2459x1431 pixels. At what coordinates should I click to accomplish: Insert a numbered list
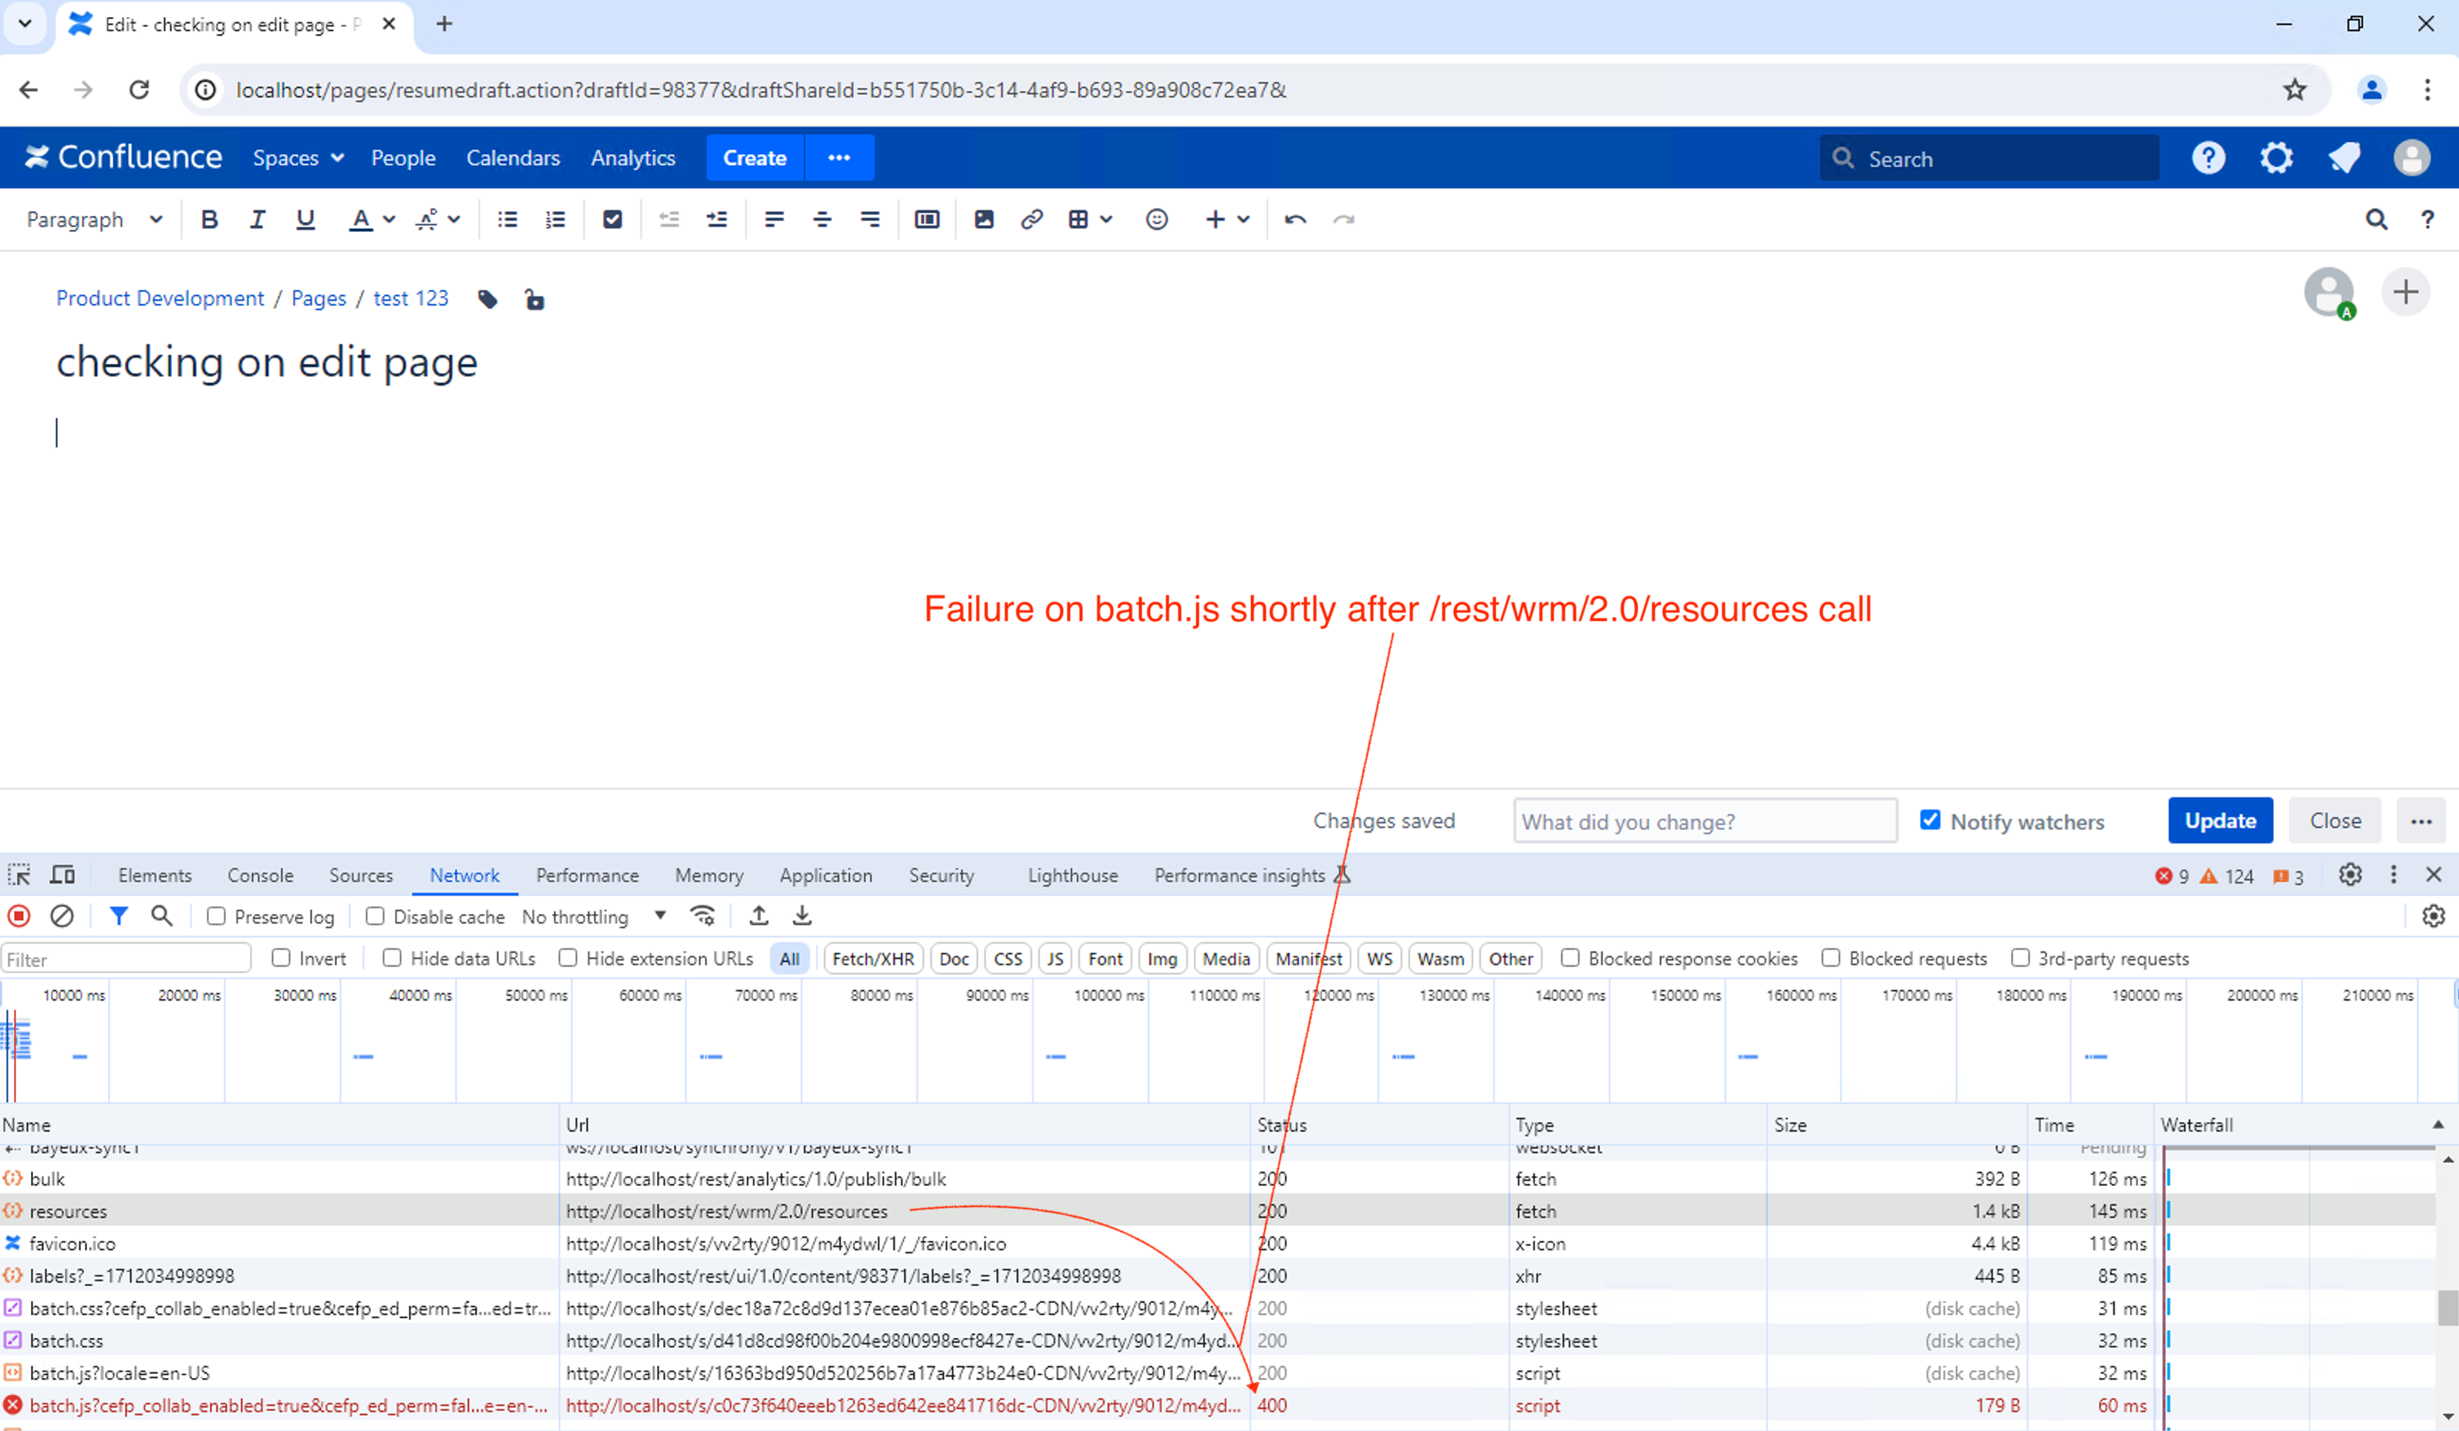[x=555, y=220]
